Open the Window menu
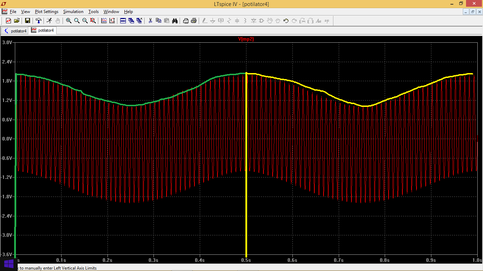The width and height of the screenshot is (483, 271). [111, 12]
